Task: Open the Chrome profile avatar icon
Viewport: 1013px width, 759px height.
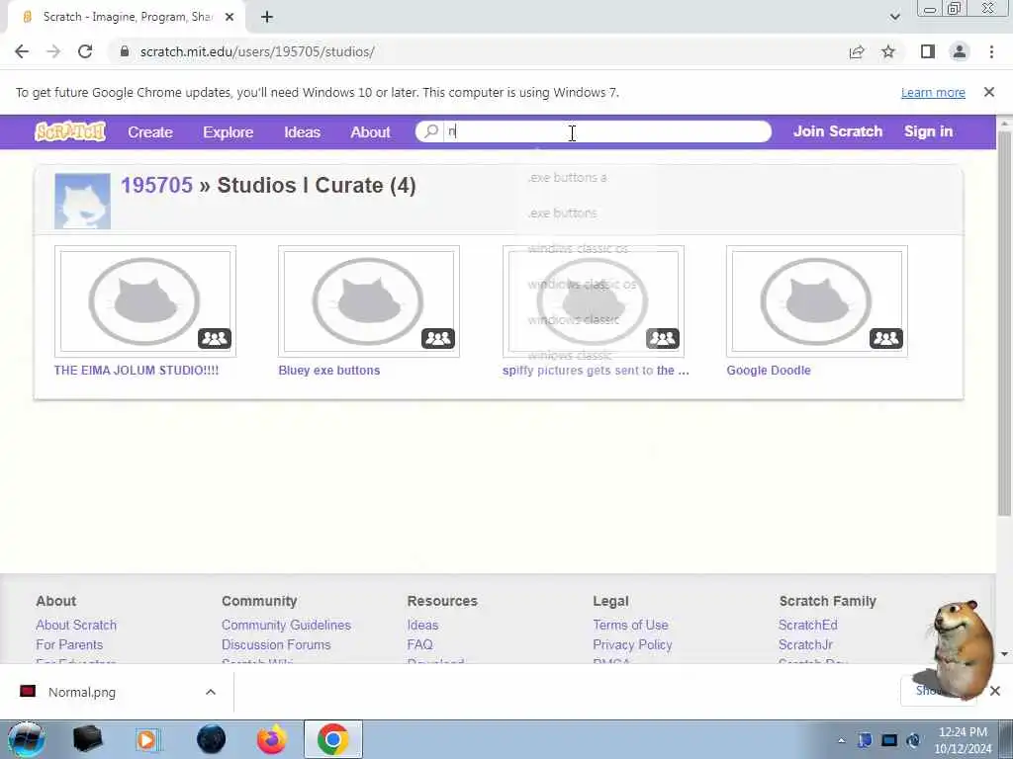Action: tap(960, 51)
